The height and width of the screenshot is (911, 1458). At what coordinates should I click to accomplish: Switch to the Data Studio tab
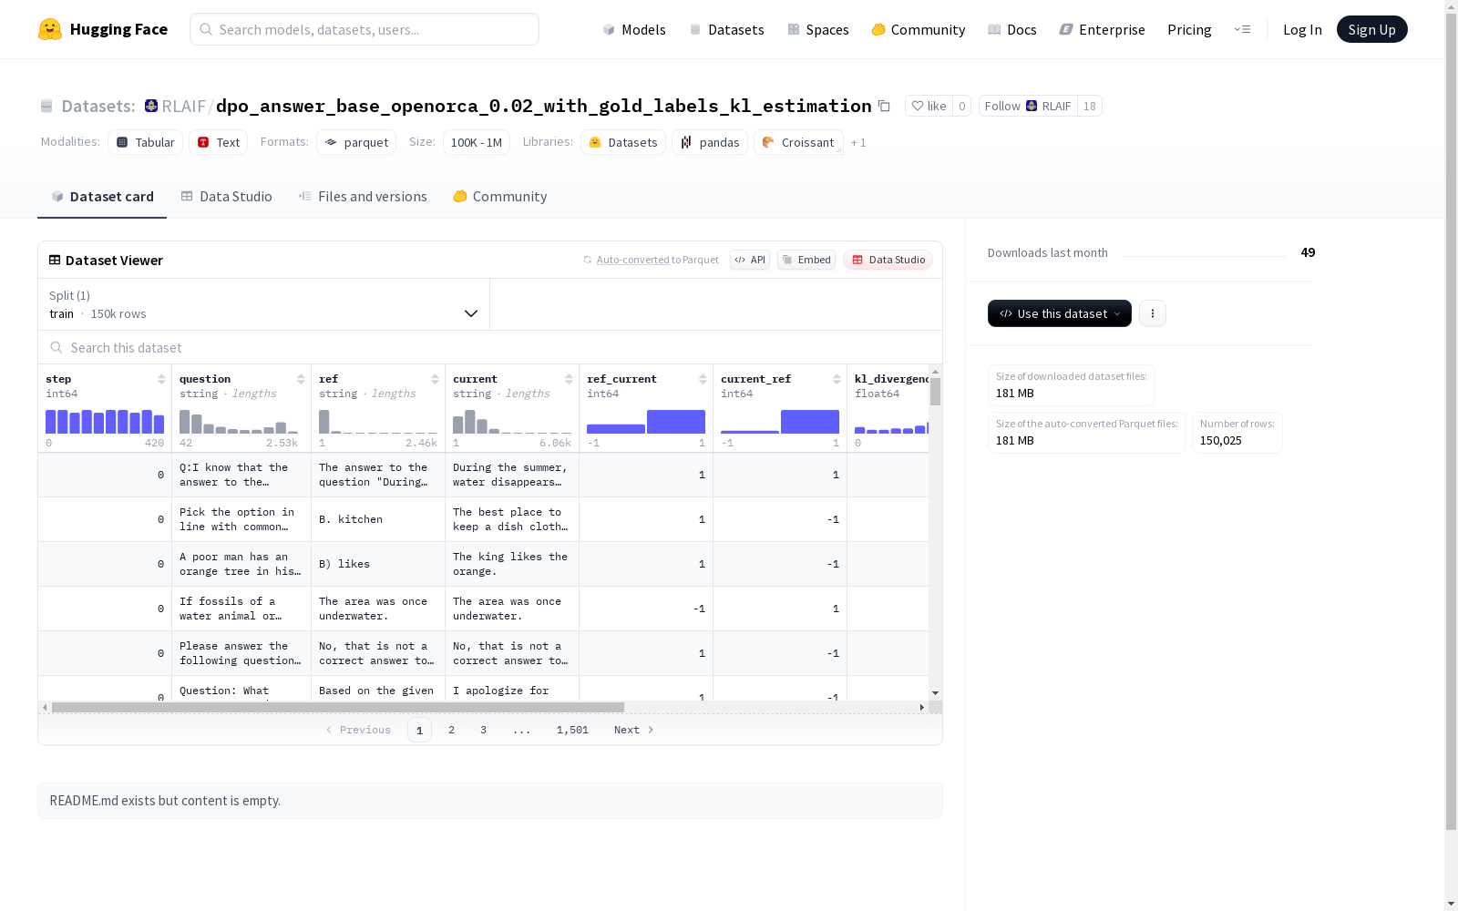[226, 197]
